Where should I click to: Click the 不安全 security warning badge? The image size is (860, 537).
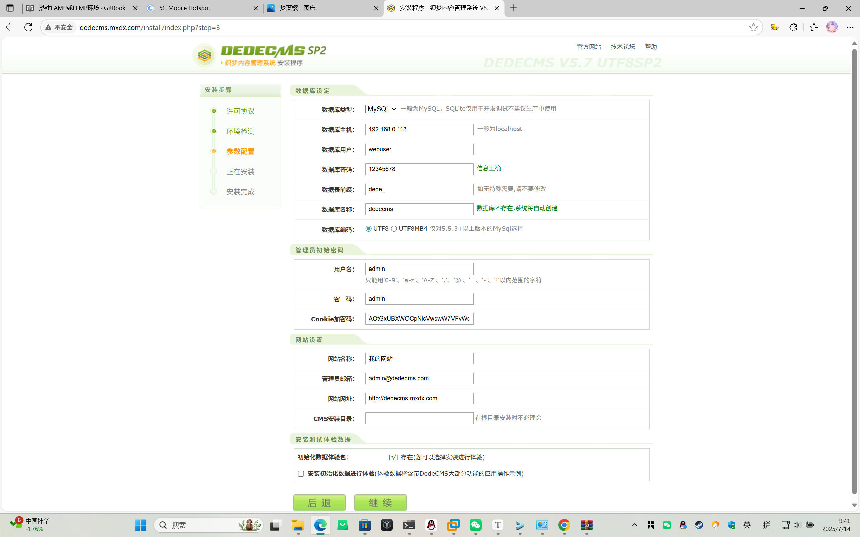(59, 27)
